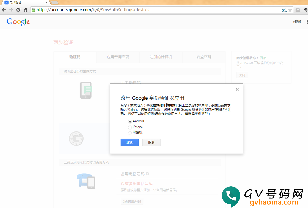Viewport: 308px width, 208px height.
Task: Switch to the 安全密钥 tab
Action: click(204, 57)
